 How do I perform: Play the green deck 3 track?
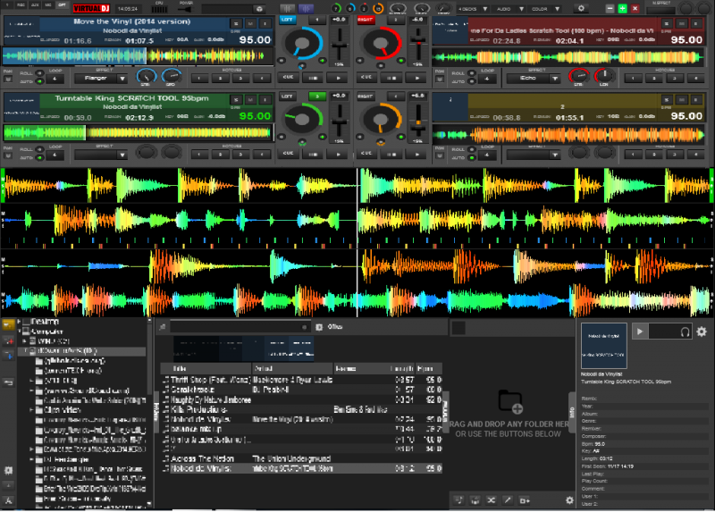coord(338,154)
